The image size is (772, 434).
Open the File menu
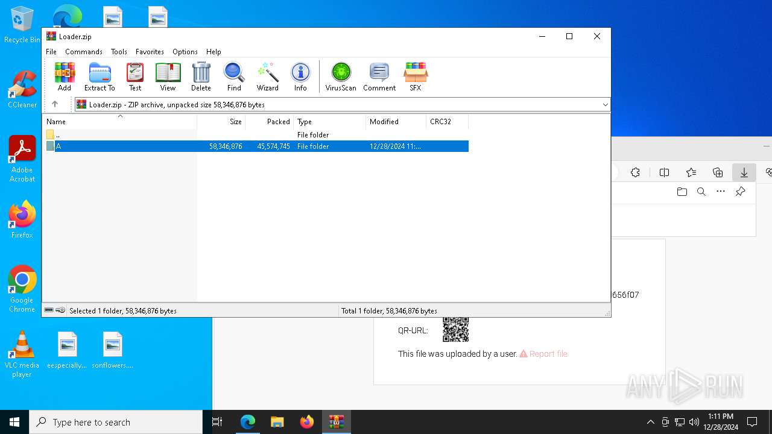pyautogui.click(x=51, y=52)
